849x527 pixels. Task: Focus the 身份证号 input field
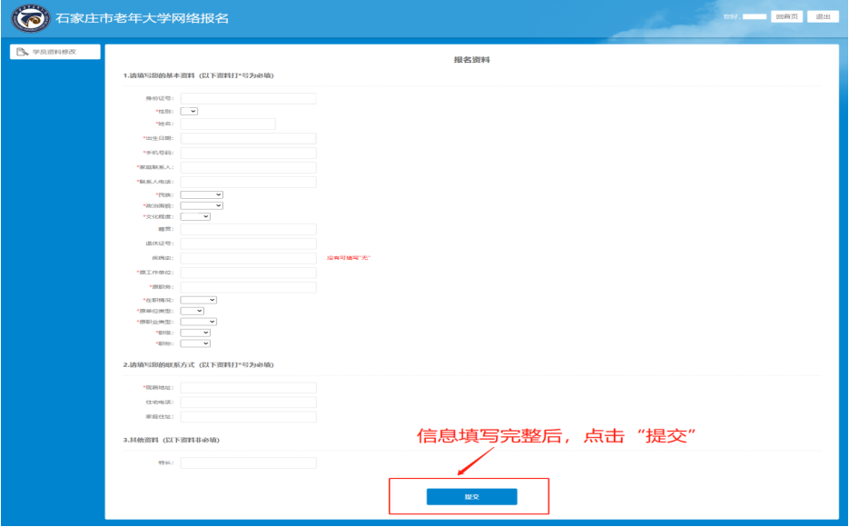248,98
